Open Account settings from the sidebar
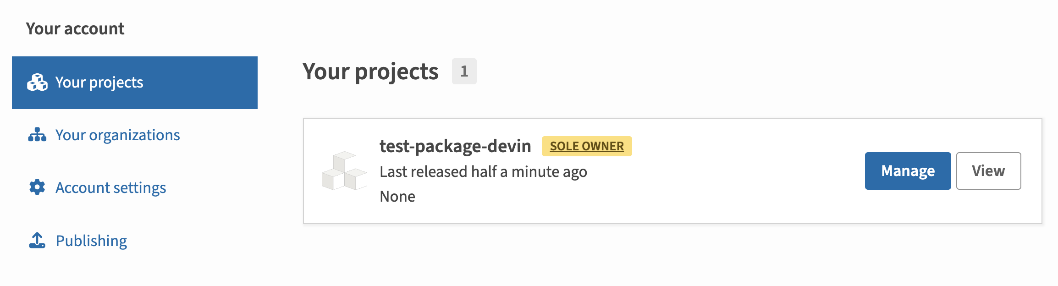Image resolution: width=1058 pixels, height=286 pixels. point(110,187)
